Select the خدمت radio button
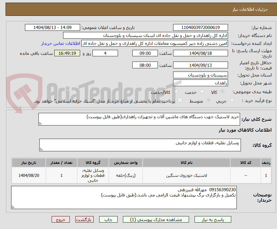Image resolution: width=277 pixels, height=229 pixels. click(x=202, y=91)
